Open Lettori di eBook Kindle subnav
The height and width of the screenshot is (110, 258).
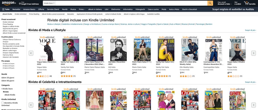pos(113,14)
